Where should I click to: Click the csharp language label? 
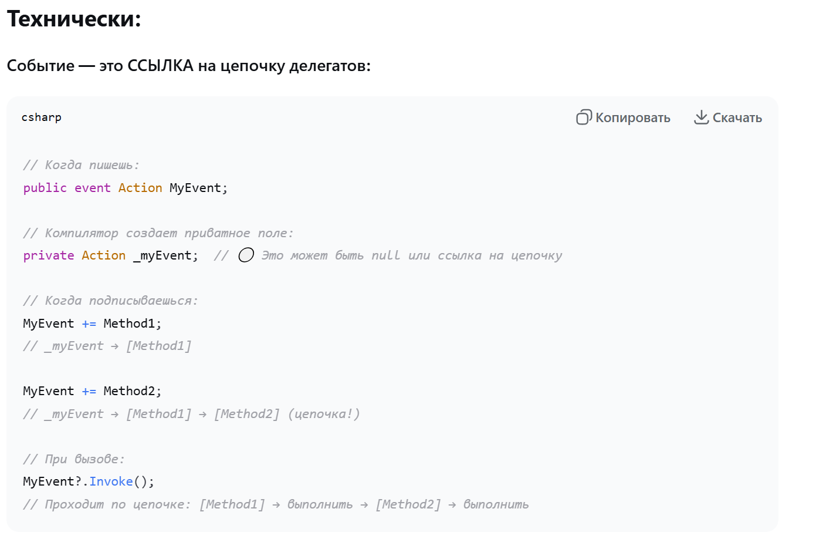tap(42, 117)
